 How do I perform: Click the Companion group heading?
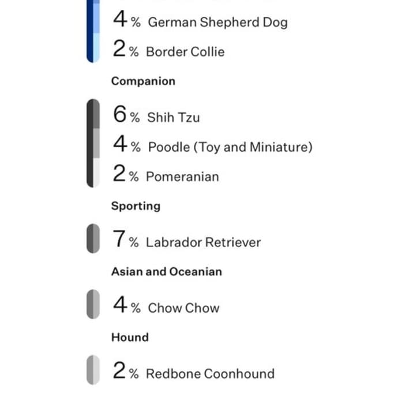[x=143, y=81]
